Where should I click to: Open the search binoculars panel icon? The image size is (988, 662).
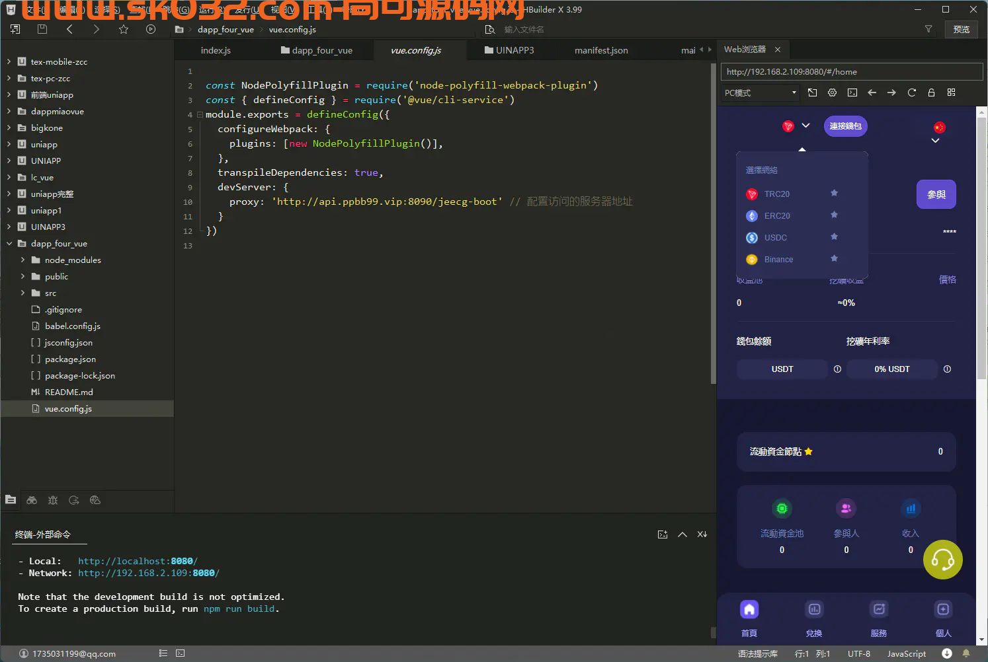point(32,500)
